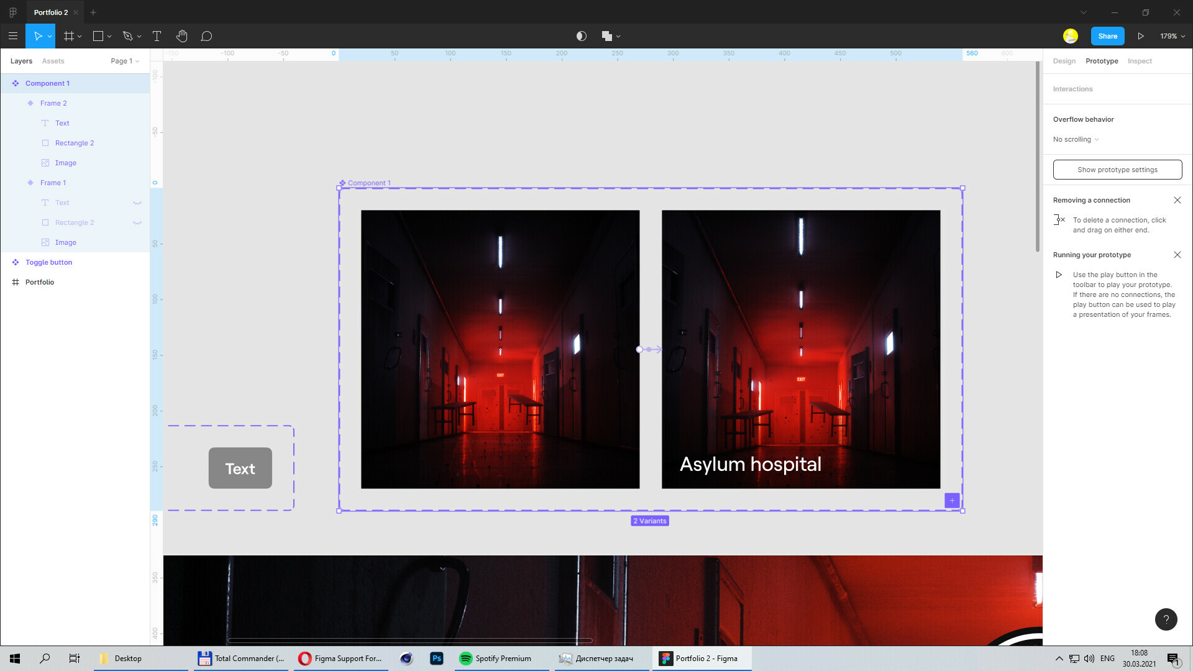
Task: Click the add variant plus button
Action: pos(952,500)
